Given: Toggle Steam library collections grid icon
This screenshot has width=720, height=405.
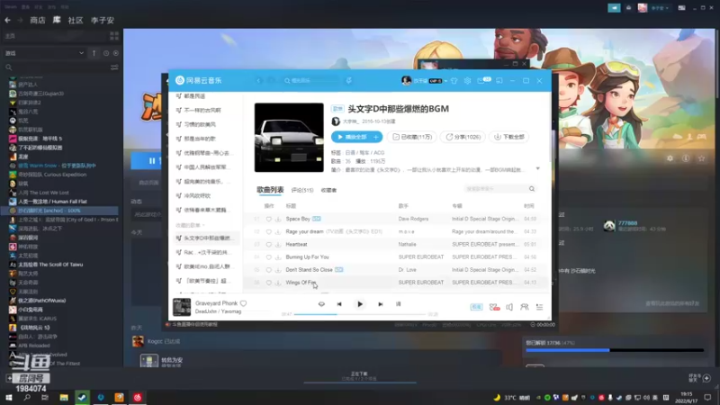Looking at the screenshot, I should (x=114, y=36).
